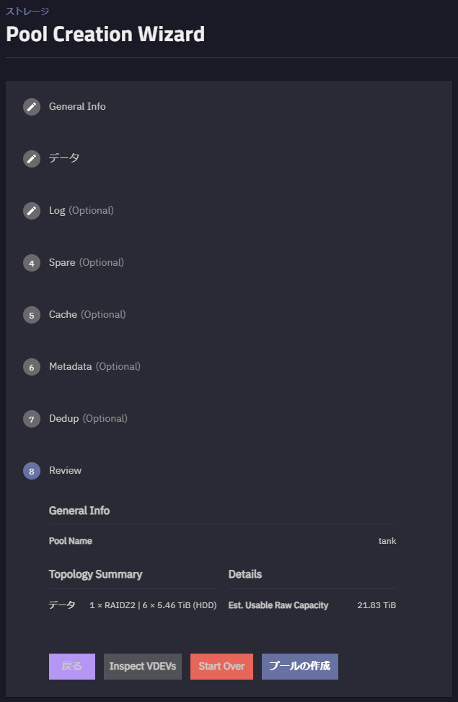Click the pencil icon next to Log
The image size is (458, 702).
click(32, 211)
